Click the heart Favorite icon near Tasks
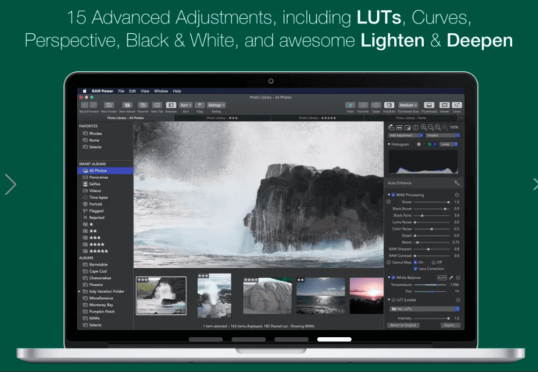 [x=363, y=105]
